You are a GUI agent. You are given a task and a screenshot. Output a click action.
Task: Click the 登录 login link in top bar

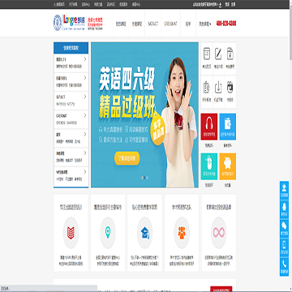(x=227, y=4)
